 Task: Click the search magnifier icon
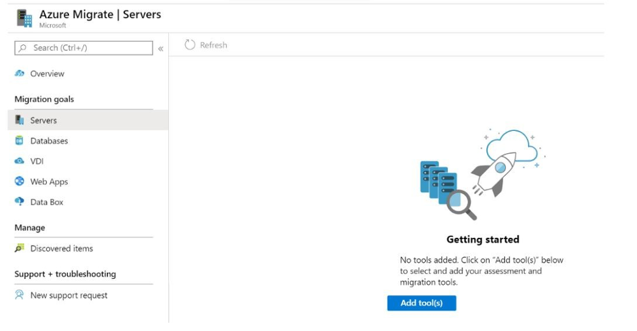[23, 48]
